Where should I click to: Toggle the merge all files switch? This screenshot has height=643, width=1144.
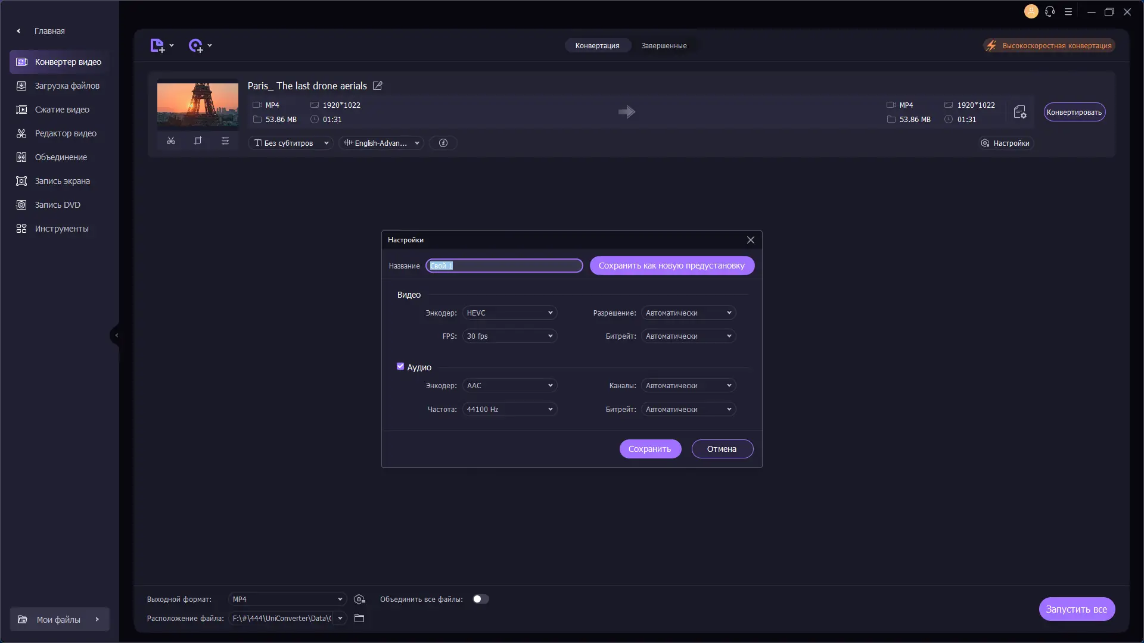click(x=480, y=600)
